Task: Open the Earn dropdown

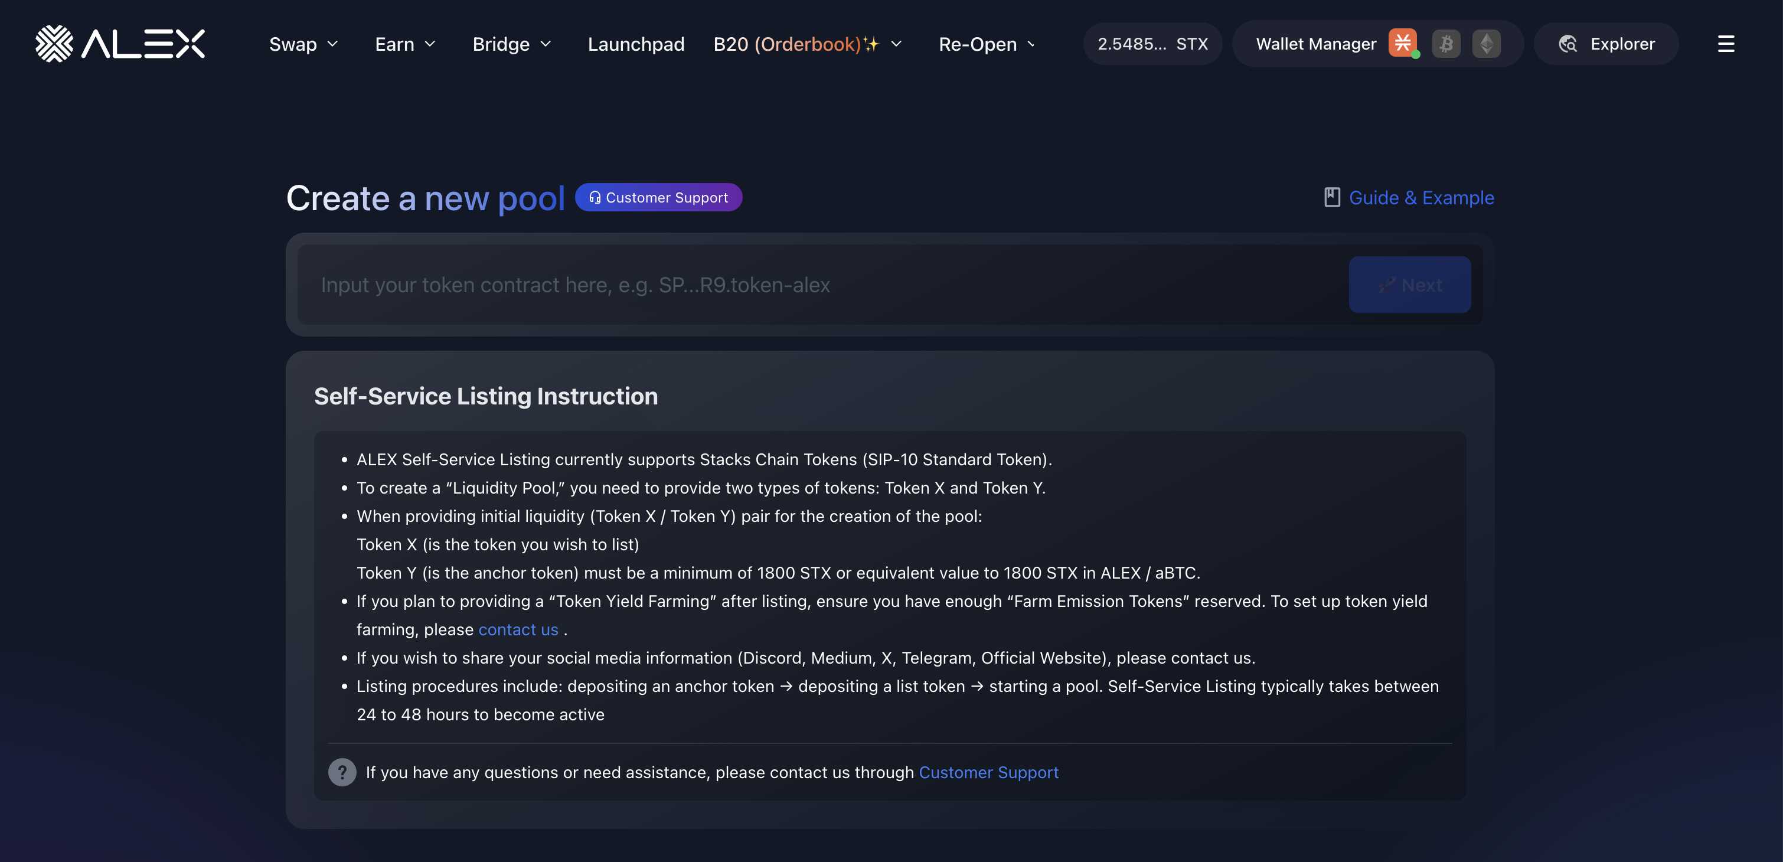Action: 405,44
